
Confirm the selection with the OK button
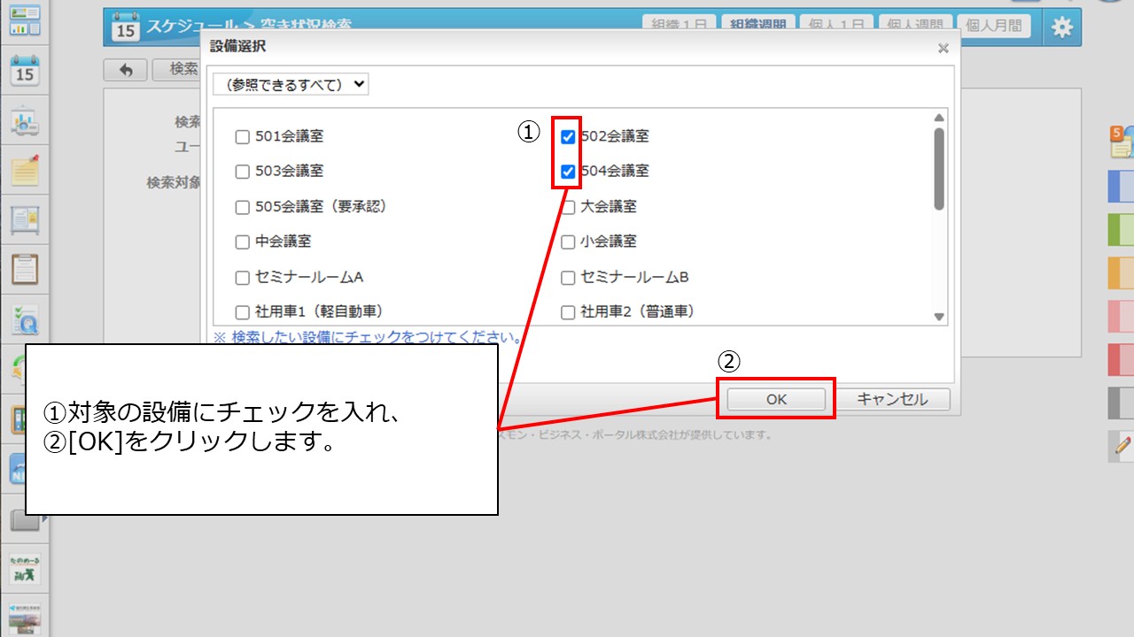tap(776, 399)
